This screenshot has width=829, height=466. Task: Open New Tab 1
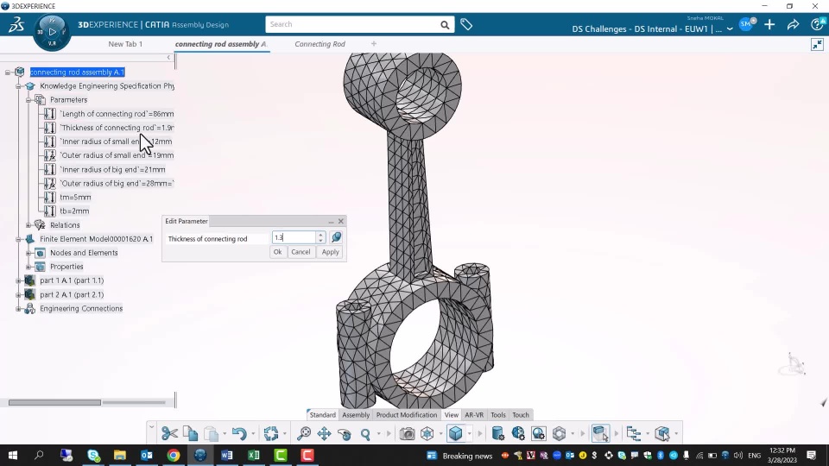point(125,44)
